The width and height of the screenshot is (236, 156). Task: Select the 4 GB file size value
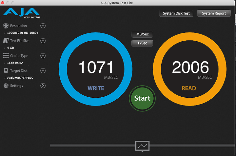click(10, 48)
